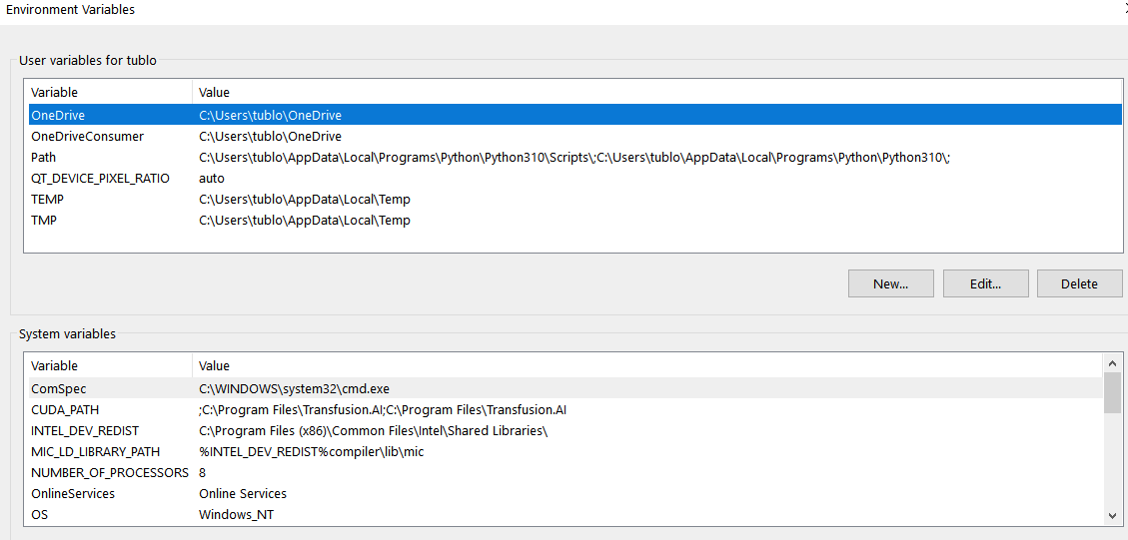1128x540 pixels.
Task: Select the MIC_LD_LIBRARY_PATH system variable
Action: pos(565,451)
